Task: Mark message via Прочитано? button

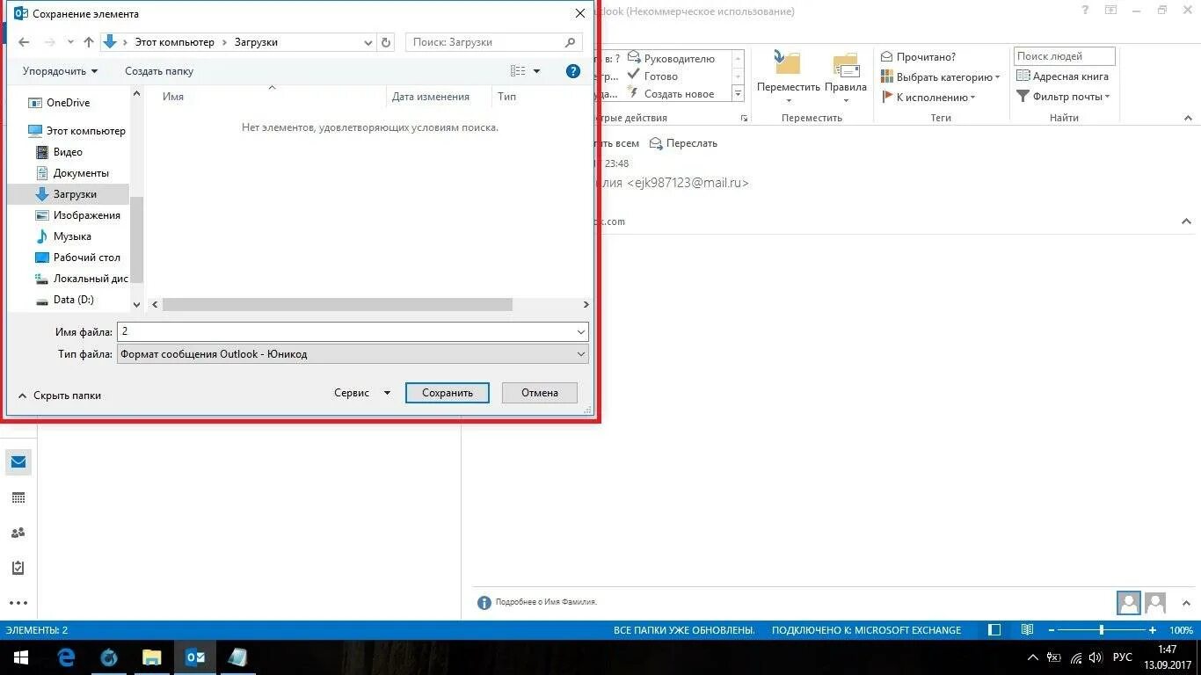Action: pyautogui.click(x=918, y=56)
